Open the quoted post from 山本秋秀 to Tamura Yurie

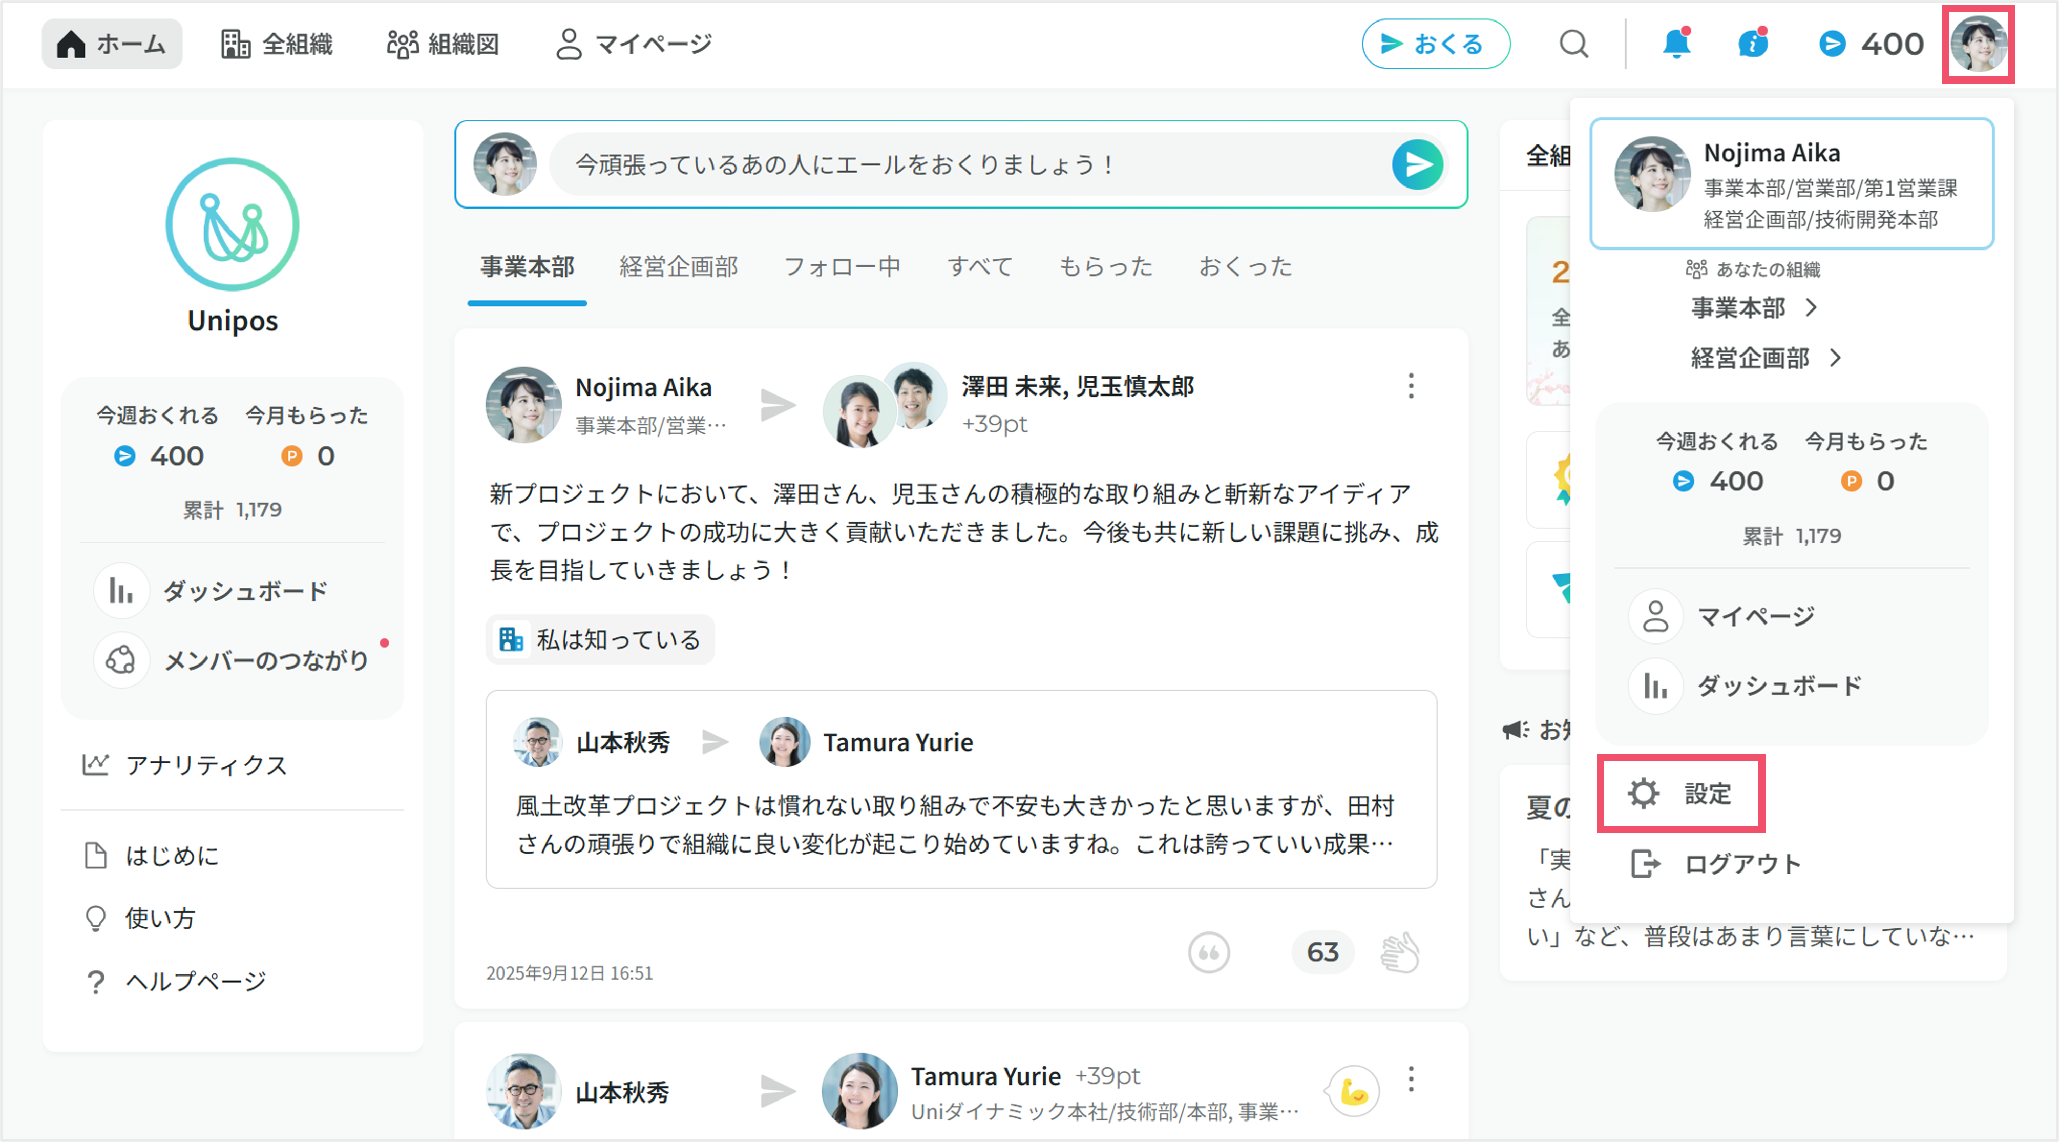point(961,790)
